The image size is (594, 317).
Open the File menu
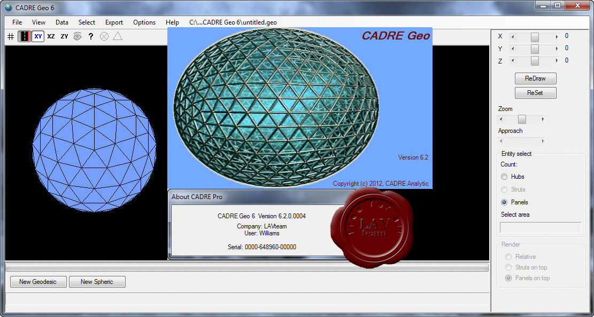coord(17,22)
